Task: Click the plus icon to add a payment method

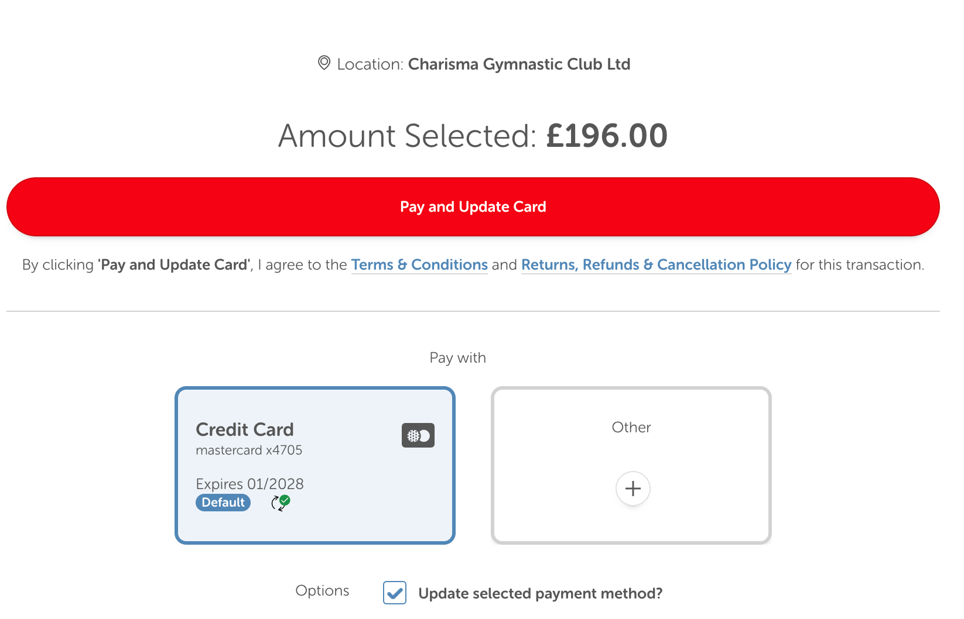Action: (632, 489)
